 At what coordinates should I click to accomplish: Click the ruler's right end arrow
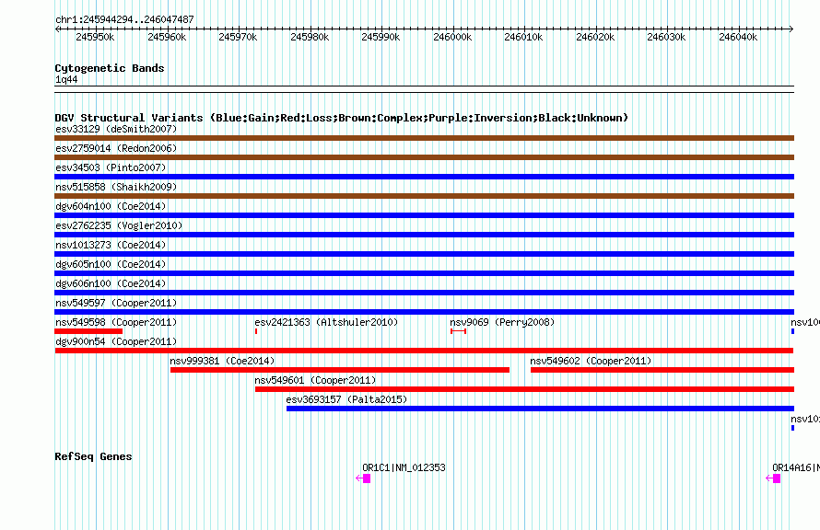click(x=791, y=29)
